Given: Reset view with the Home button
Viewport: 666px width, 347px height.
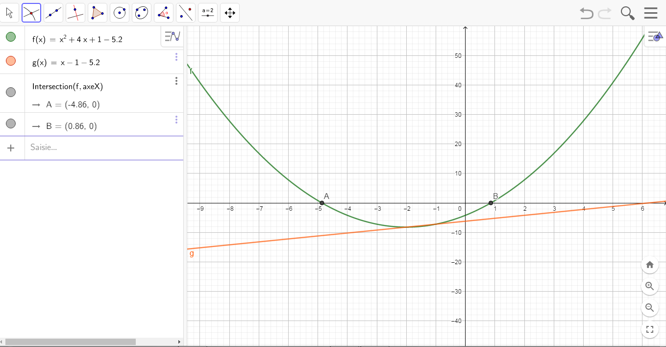Looking at the screenshot, I should tap(649, 265).
